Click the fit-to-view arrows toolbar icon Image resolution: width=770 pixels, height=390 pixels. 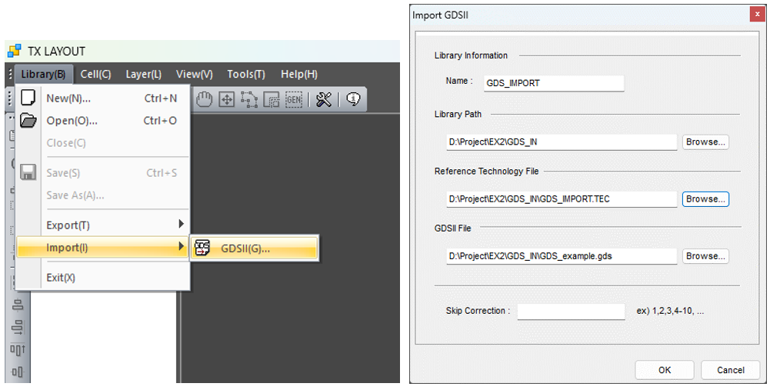tap(226, 99)
